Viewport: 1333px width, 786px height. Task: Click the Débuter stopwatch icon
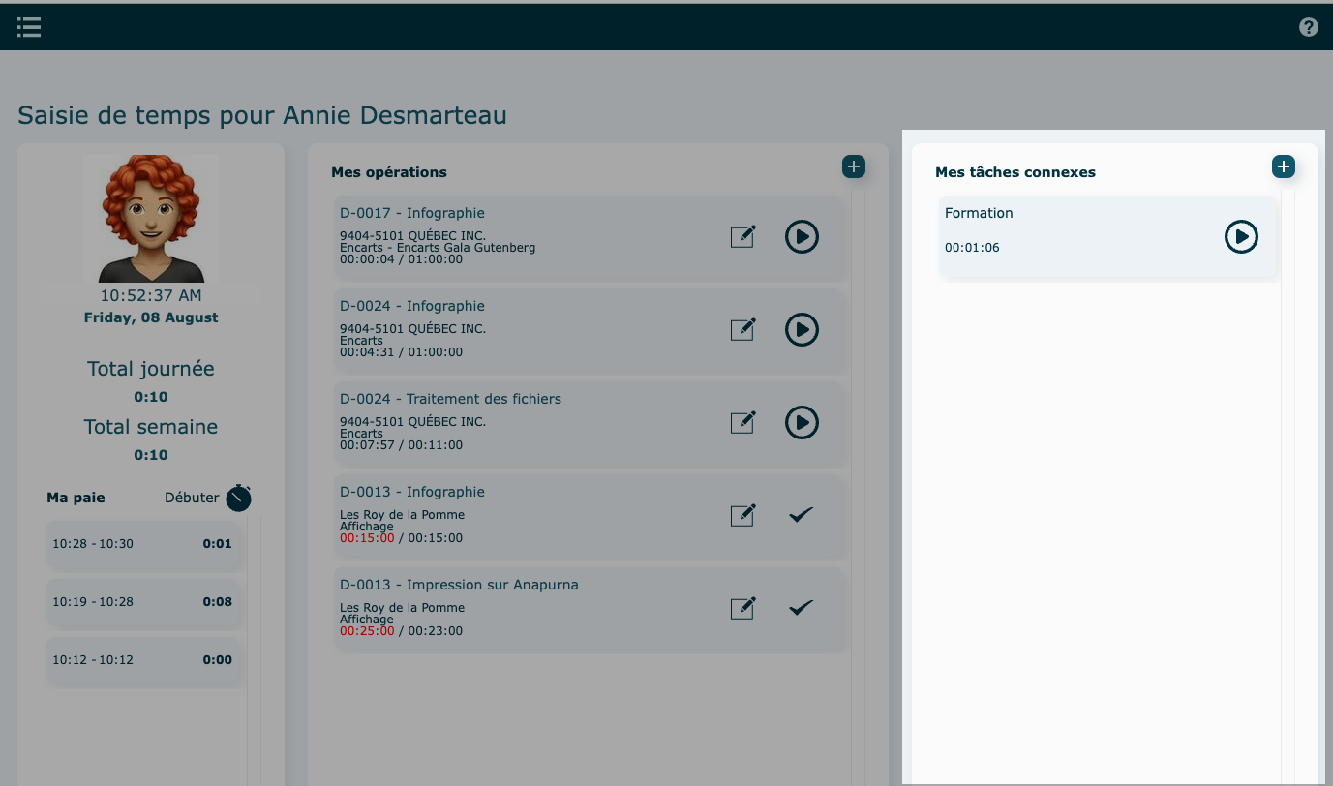pos(238,499)
